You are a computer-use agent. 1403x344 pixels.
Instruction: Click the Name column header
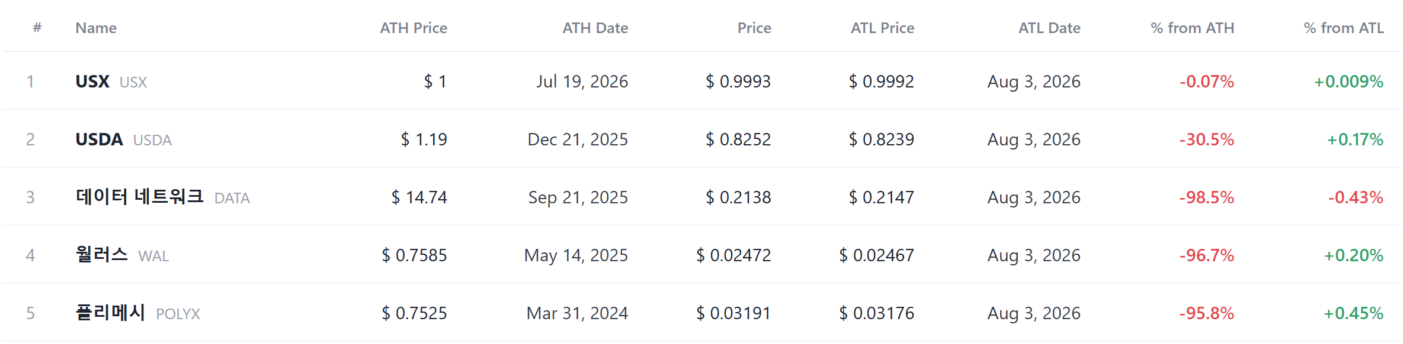(x=96, y=28)
